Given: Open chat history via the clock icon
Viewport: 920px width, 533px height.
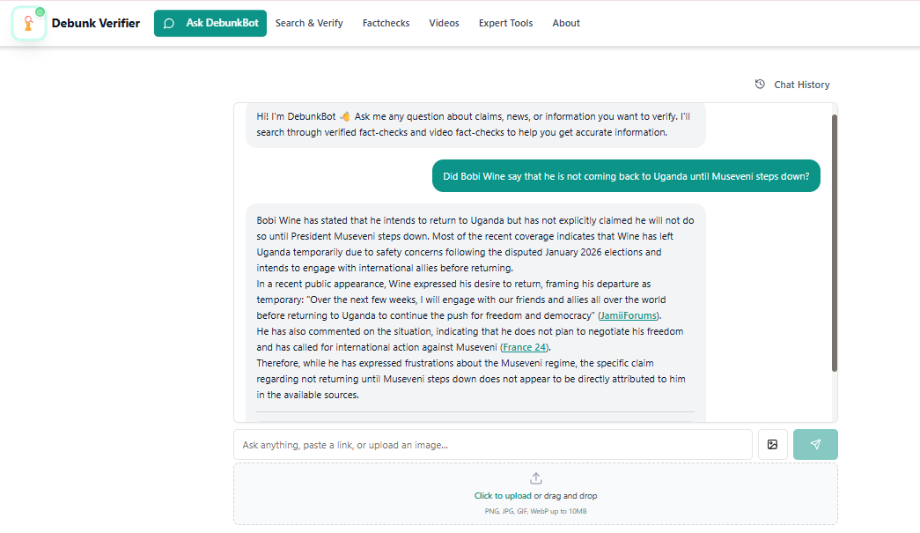Looking at the screenshot, I should [760, 84].
